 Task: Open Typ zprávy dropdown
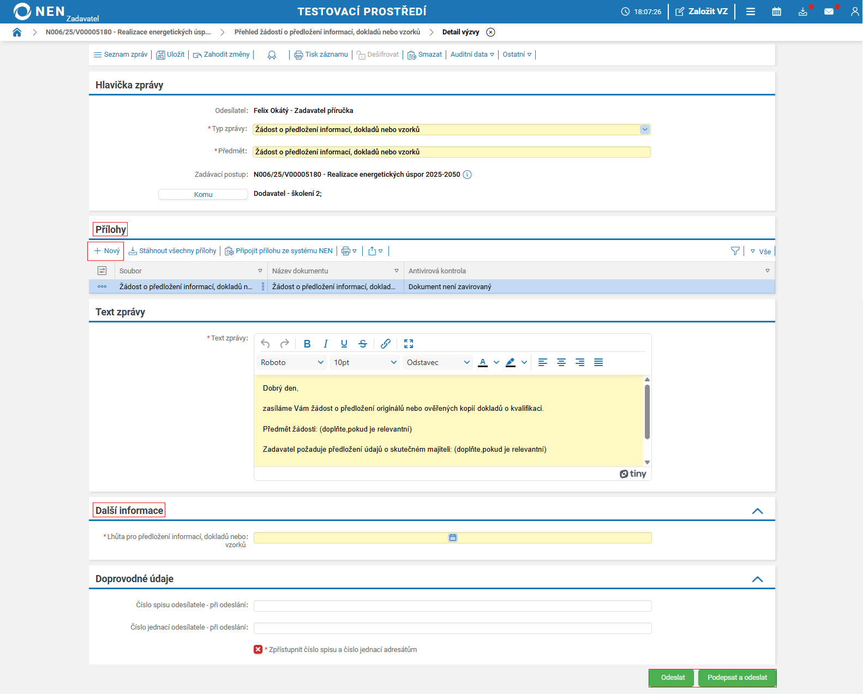(645, 129)
